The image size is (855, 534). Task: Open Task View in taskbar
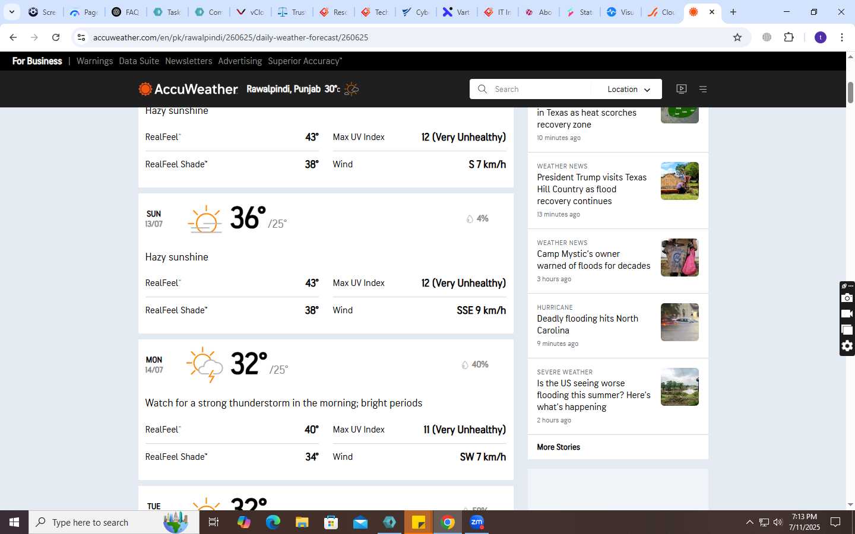(x=214, y=522)
